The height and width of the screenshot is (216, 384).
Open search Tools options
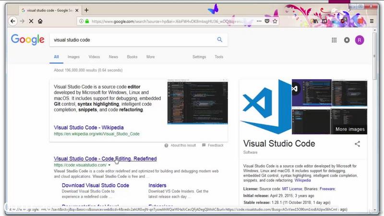pos(219,57)
